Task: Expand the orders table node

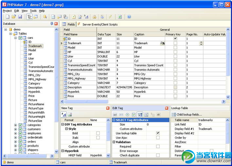Action: (x=16, y=142)
